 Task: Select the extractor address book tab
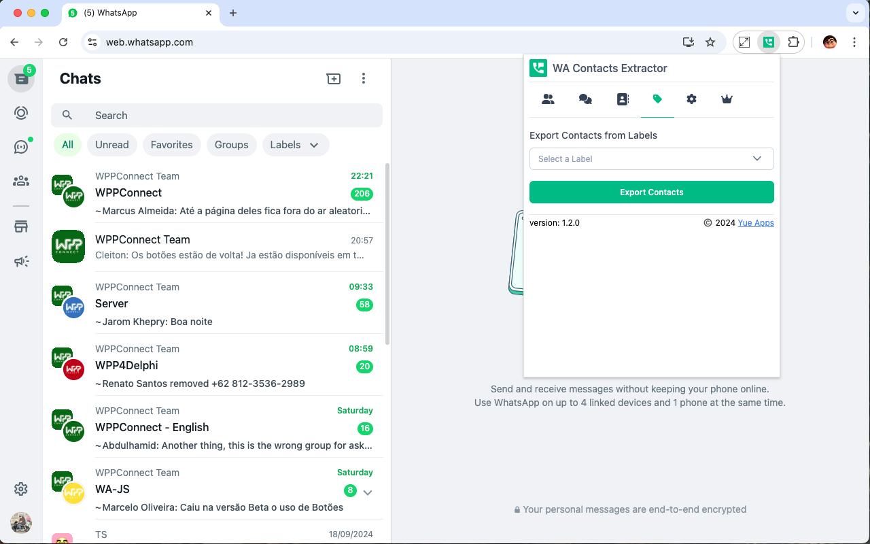point(623,99)
